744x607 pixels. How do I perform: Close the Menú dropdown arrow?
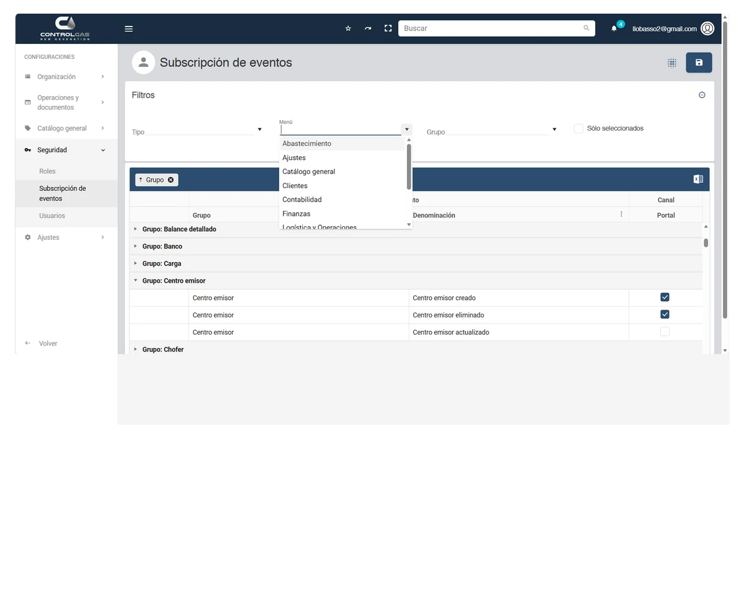coord(406,130)
